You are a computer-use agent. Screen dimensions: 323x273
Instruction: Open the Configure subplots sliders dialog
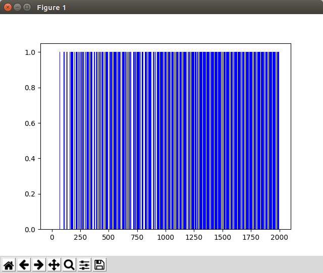pyautogui.click(x=84, y=264)
